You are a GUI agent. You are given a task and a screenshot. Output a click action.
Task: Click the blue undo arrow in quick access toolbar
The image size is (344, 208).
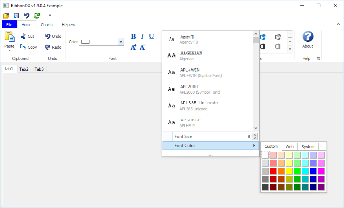(27, 16)
